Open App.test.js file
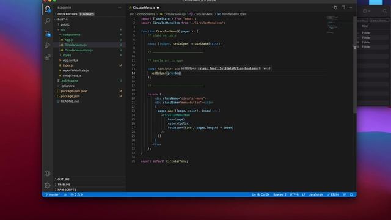Image resolution: width=391 pixels, height=220 pixels. click(70, 61)
